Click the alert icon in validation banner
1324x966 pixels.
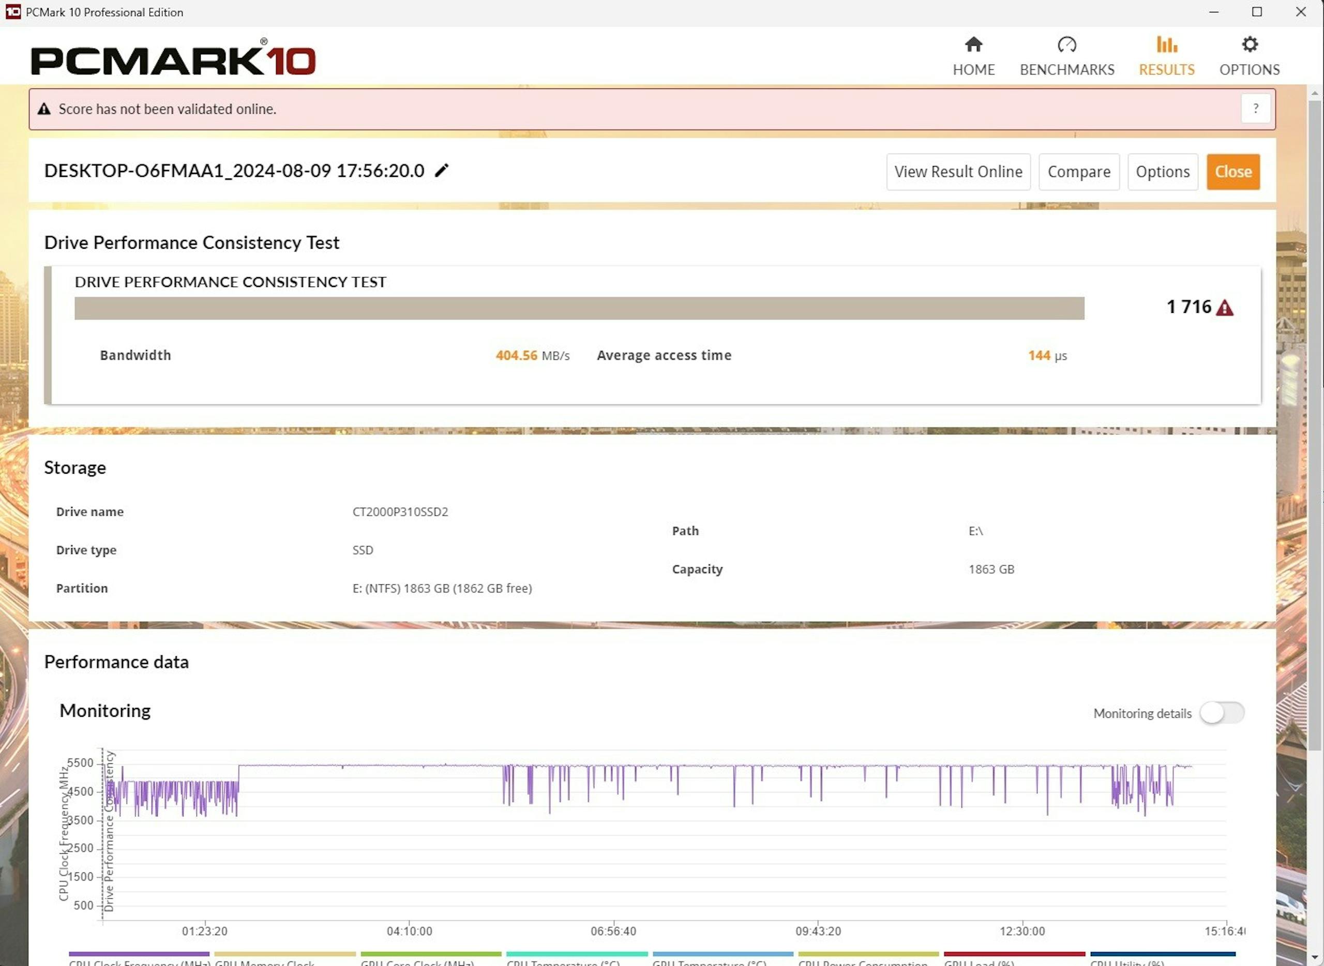pos(44,109)
